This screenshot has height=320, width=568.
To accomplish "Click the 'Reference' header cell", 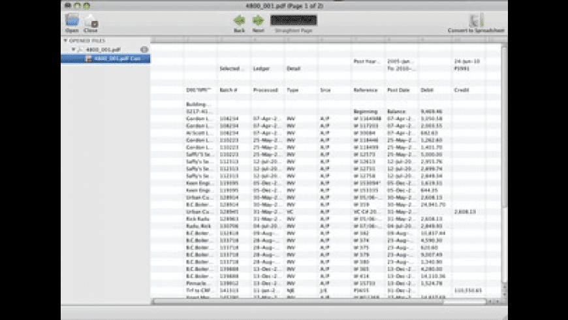I will [366, 90].
